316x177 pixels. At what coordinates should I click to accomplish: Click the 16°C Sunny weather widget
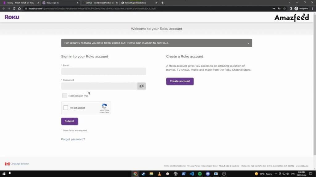[x=264, y=174]
